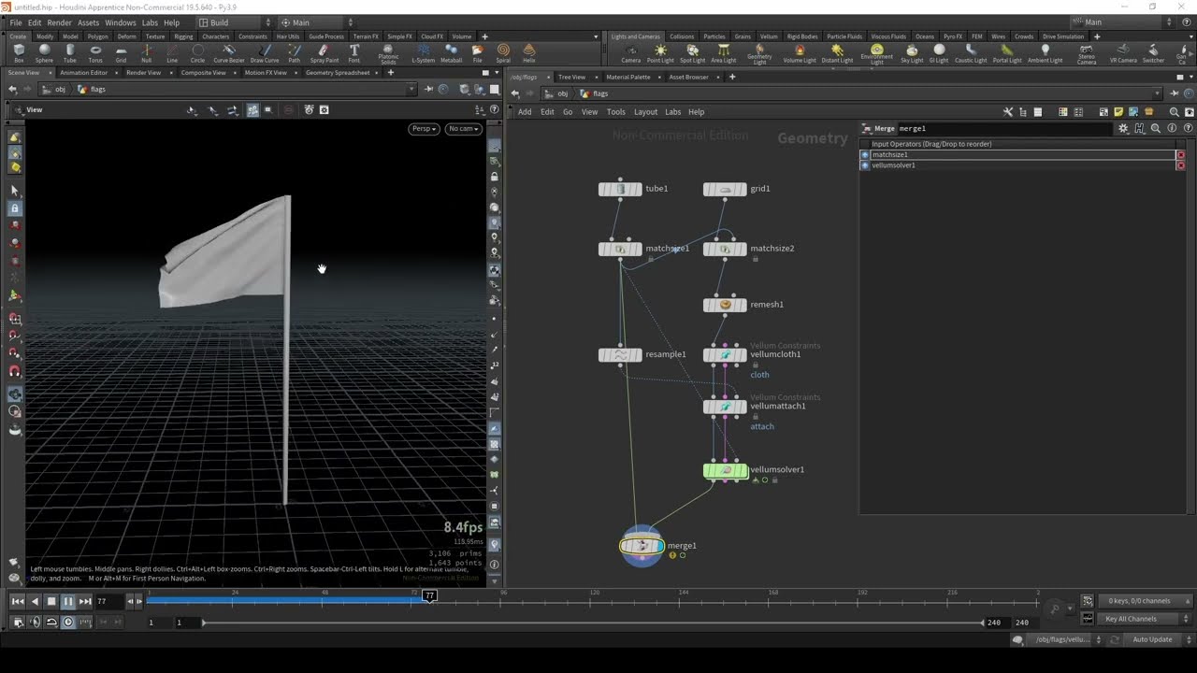The width and height of the screenshot is (1197, 673).
Task: Click the obj path button in network editor
Action: [557, 93]
